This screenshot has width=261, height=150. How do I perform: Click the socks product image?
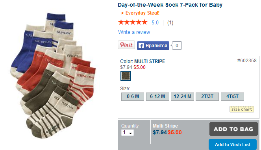click(53, 76)
